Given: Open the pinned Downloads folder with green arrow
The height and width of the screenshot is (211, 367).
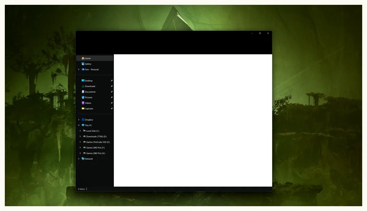Looking at the screenshot, I should tap(90, 86).
